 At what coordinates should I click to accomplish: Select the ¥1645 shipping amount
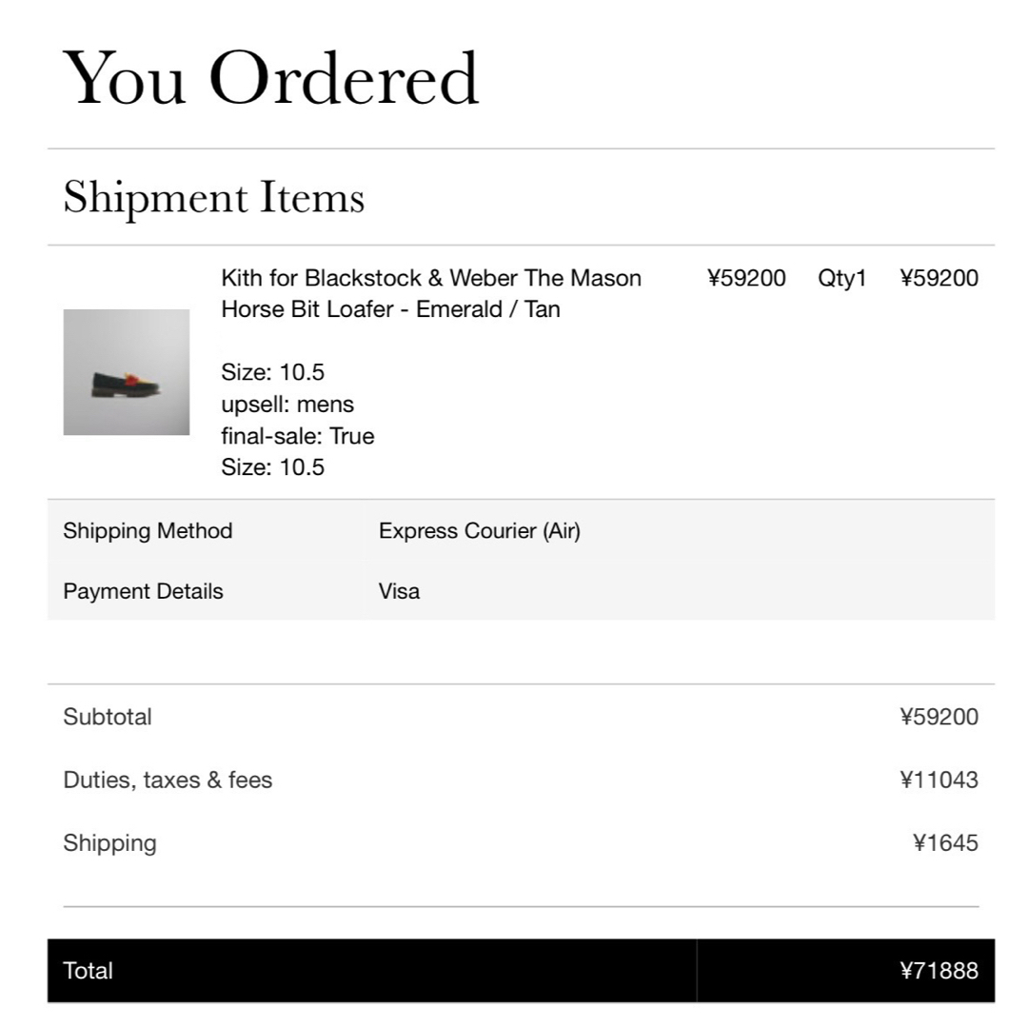click(945, 843)
